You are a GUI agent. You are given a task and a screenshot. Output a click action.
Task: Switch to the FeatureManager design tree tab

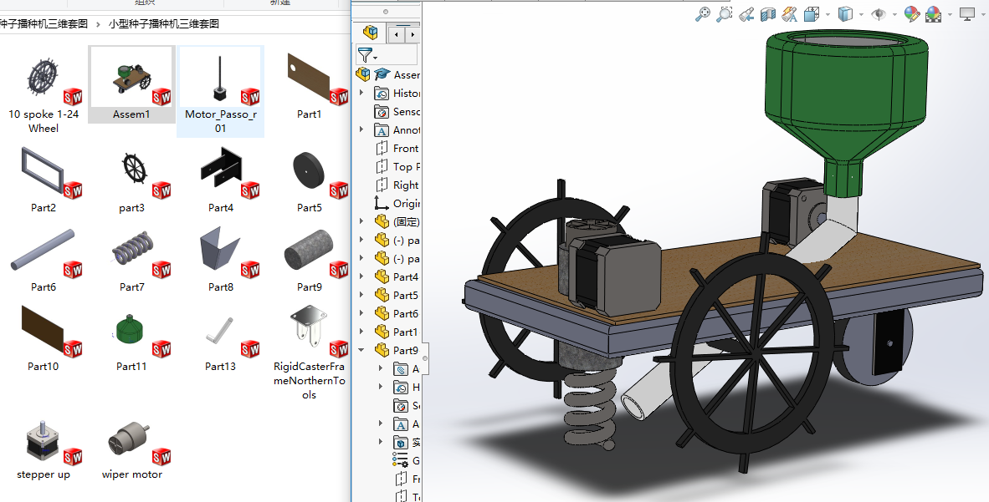coord(370,33)
